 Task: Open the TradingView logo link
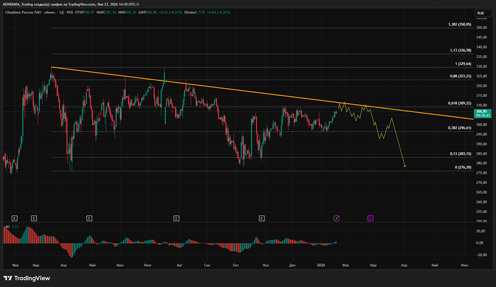point(27,278)
